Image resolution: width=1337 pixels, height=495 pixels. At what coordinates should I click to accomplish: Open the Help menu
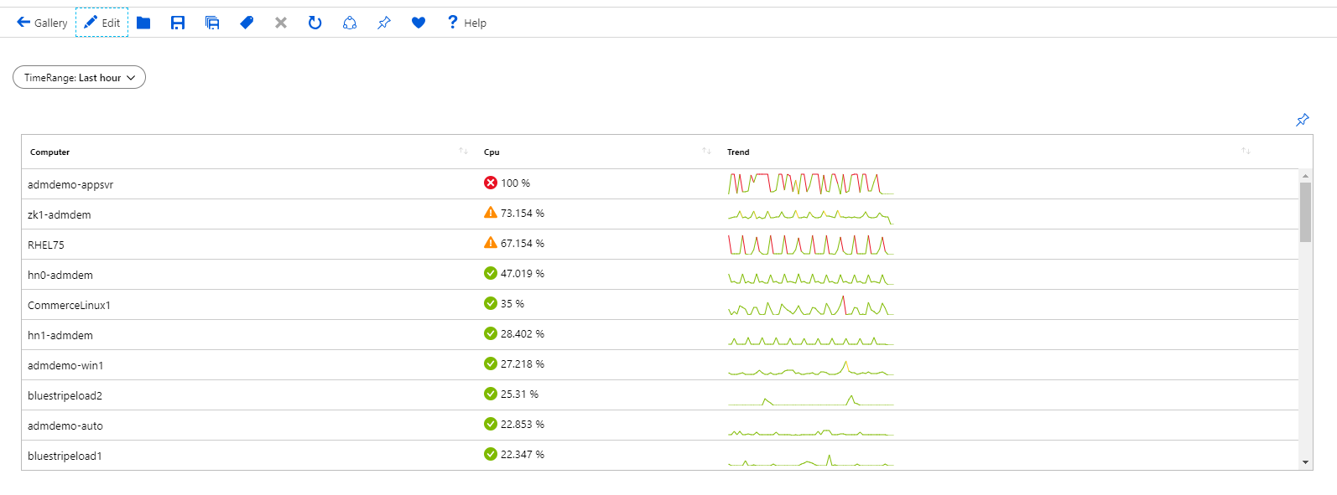(x=466, y=23)
